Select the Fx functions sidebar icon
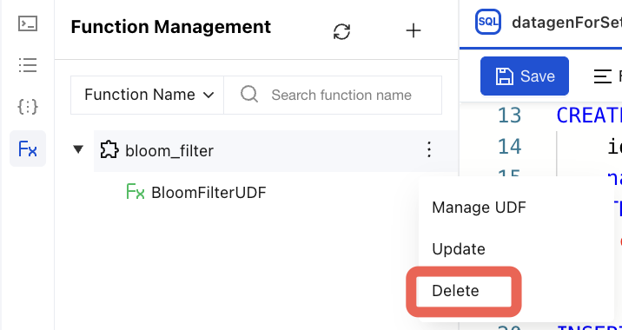This screenshot has height=330, width=622. (x=28, y=148)
